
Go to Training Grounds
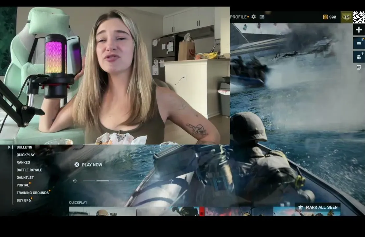click(x=33, y=193)
